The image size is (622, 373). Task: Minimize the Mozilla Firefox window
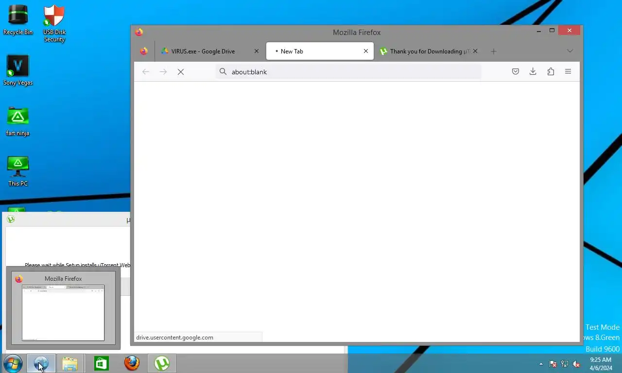(539, 31)
